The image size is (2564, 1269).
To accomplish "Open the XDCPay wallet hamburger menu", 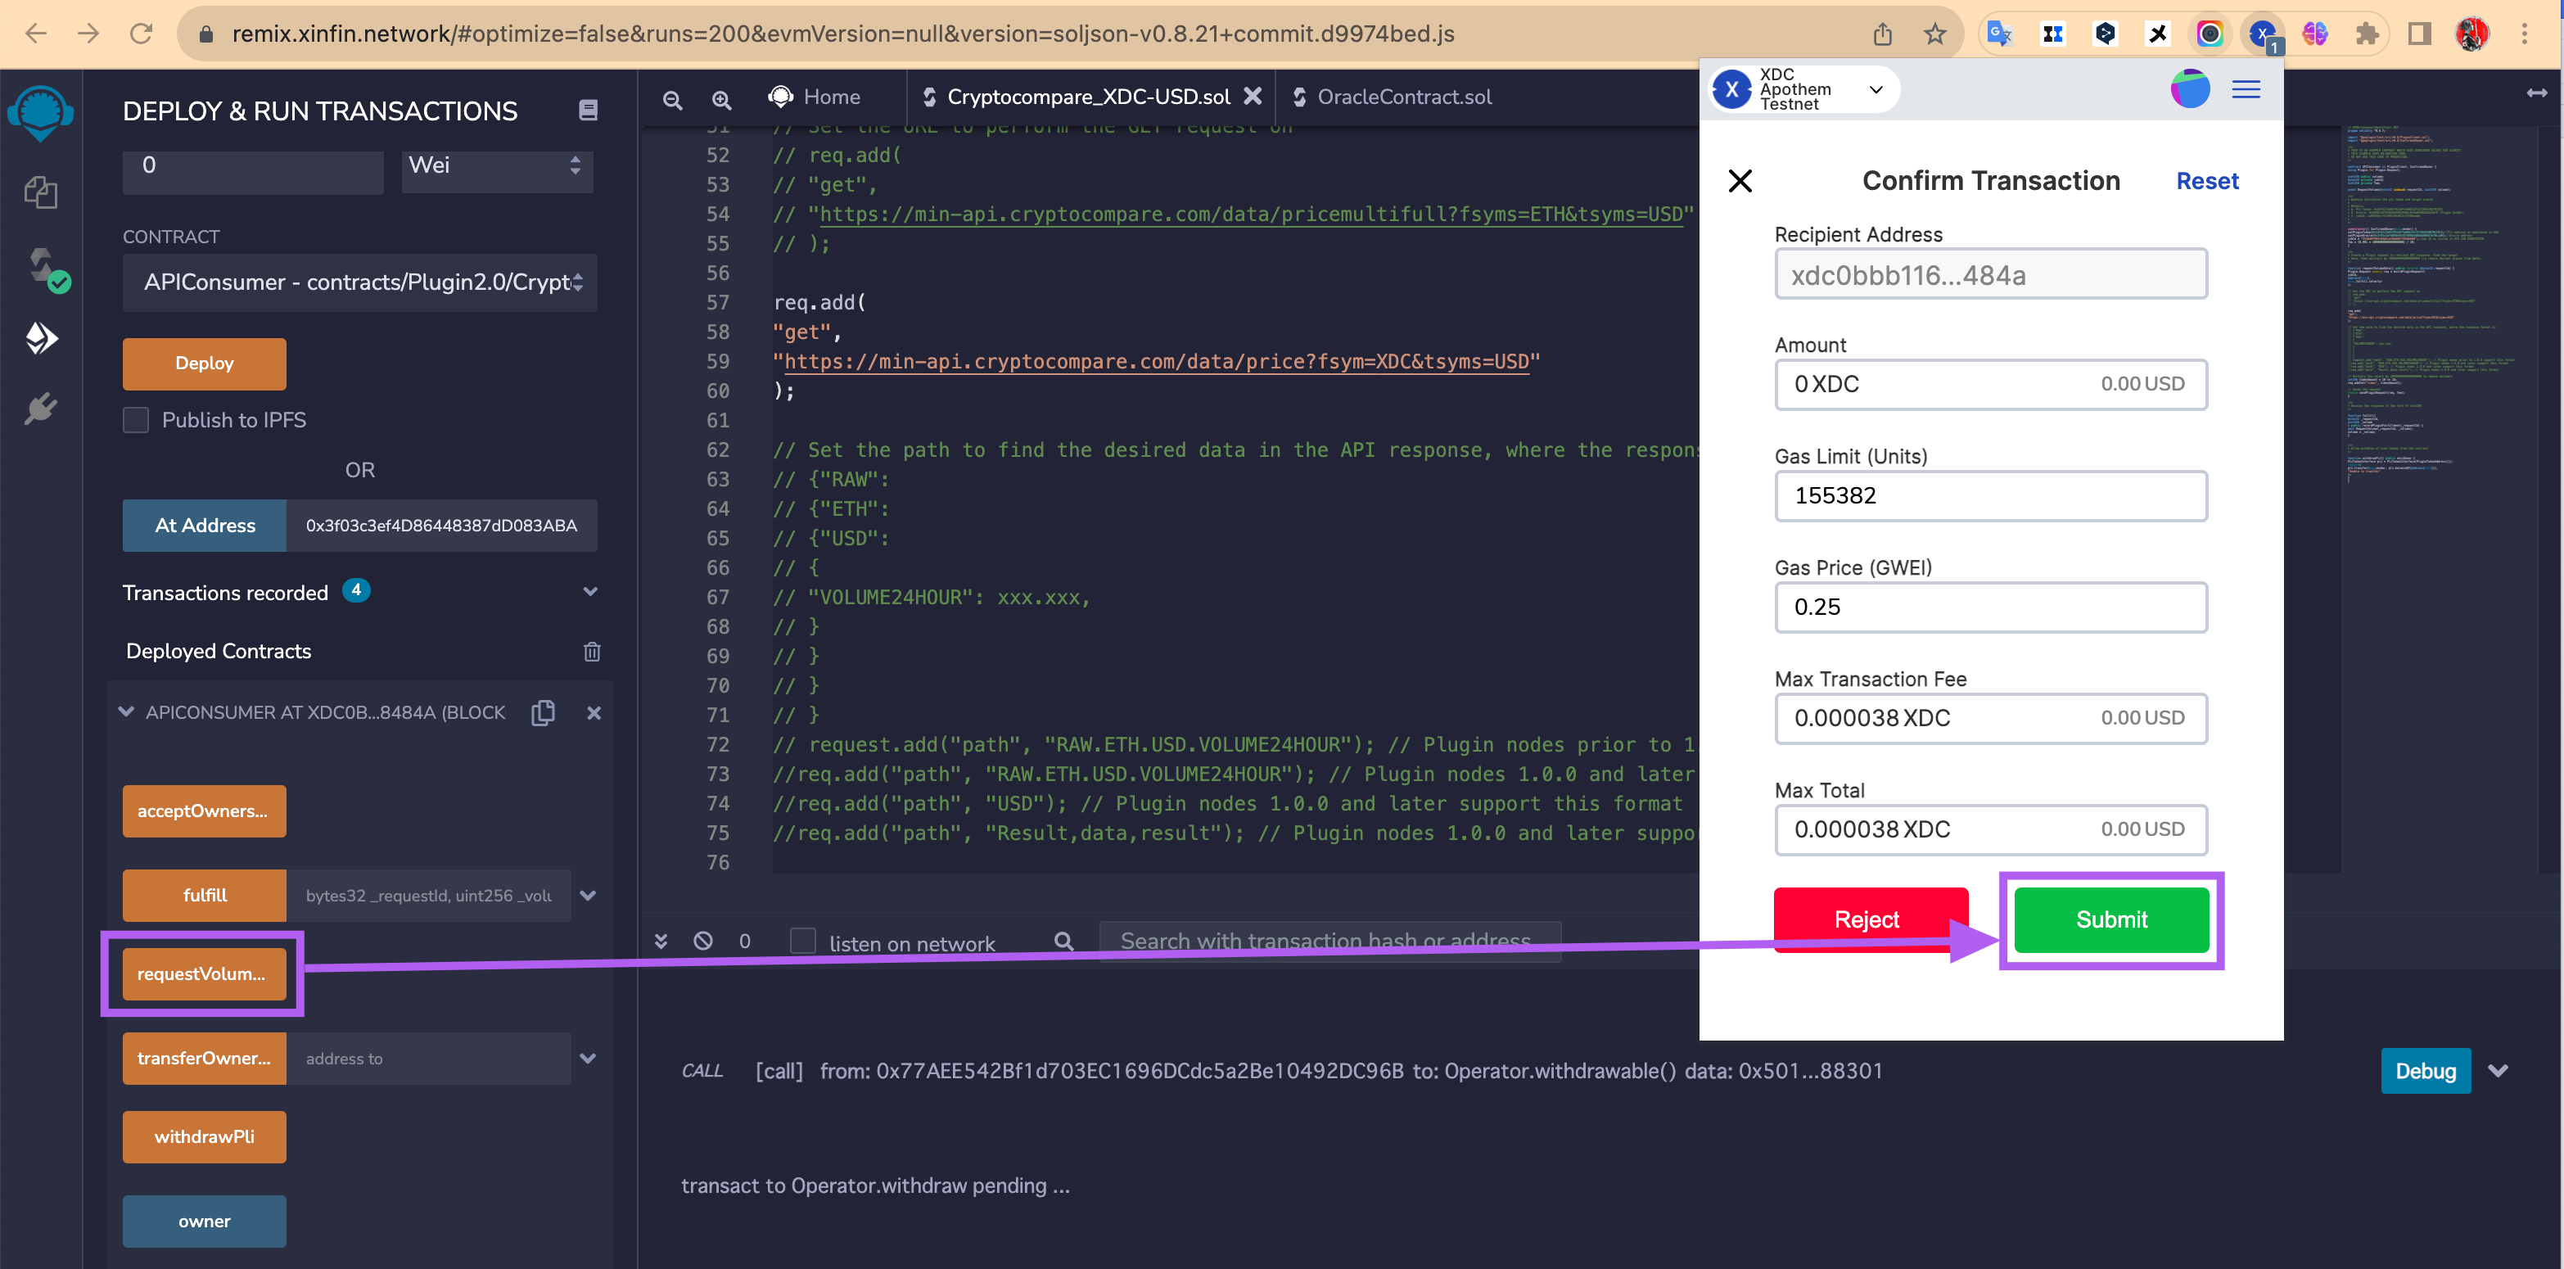I will (x=2246, y=88).
